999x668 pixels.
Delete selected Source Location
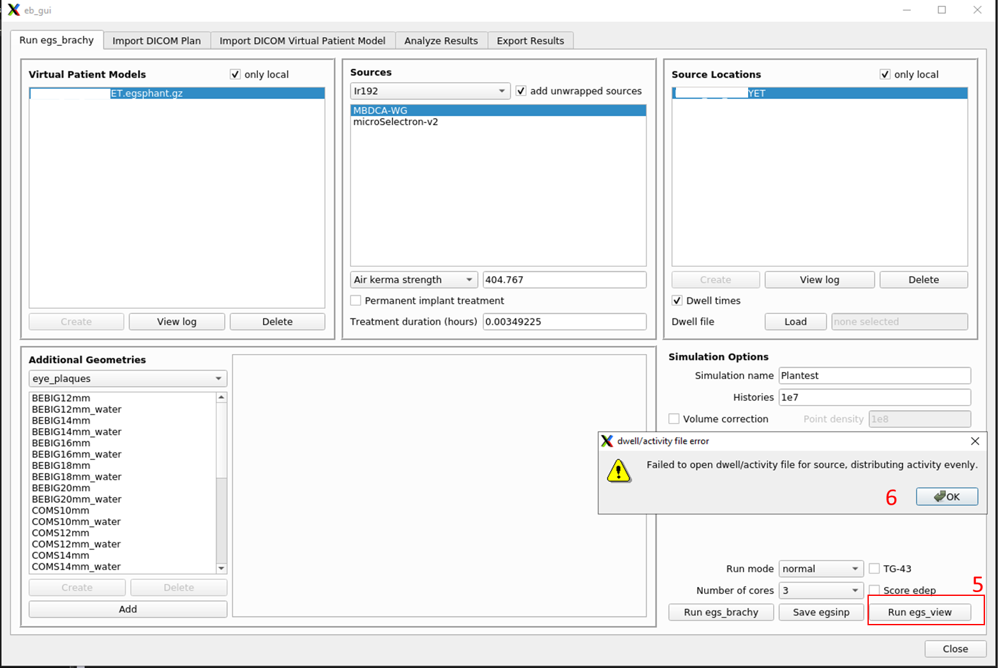(924, 279)
